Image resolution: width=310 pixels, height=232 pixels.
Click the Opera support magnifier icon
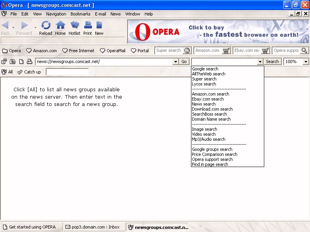tap(305, 51)
